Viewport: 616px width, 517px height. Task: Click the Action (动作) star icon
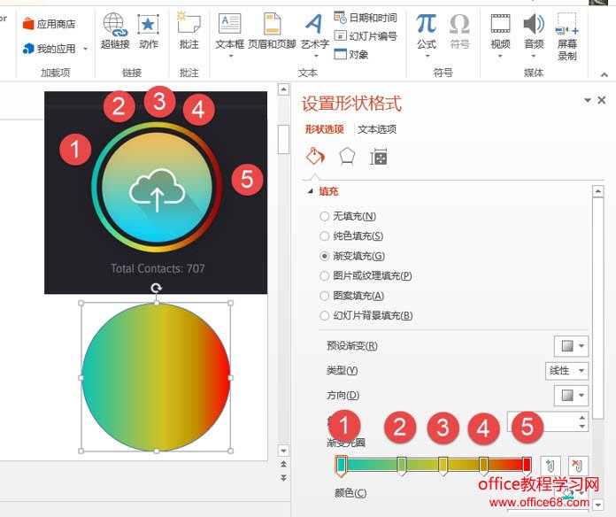coord(148,25)
